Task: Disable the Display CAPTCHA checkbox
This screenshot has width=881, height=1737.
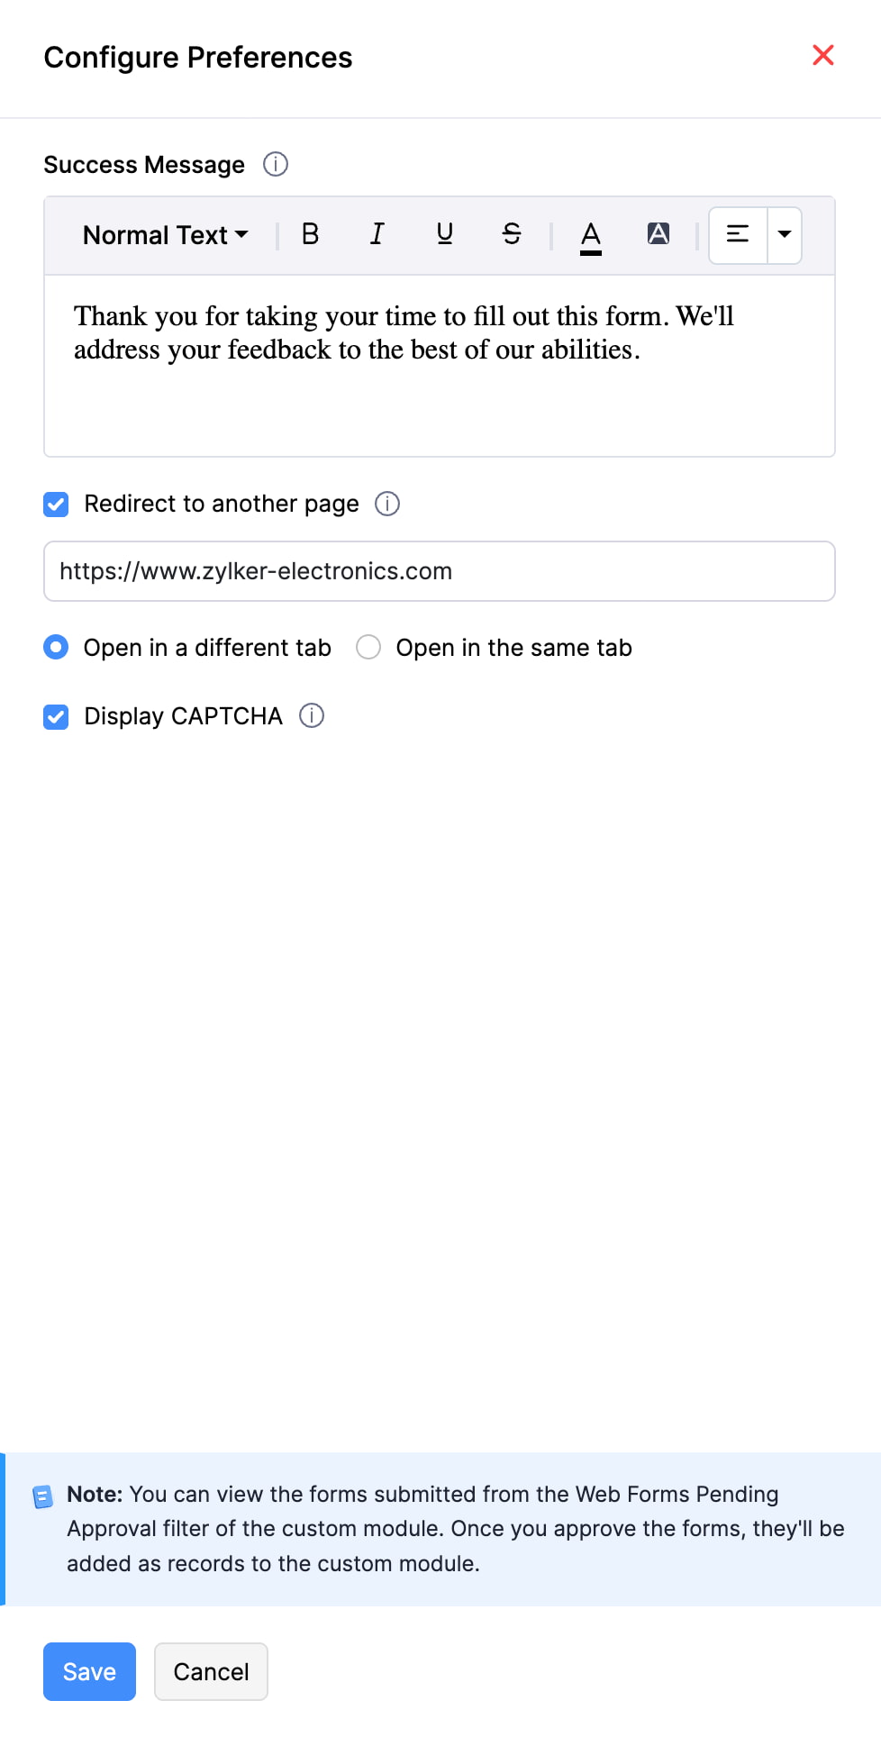Action: pos(56,716)
